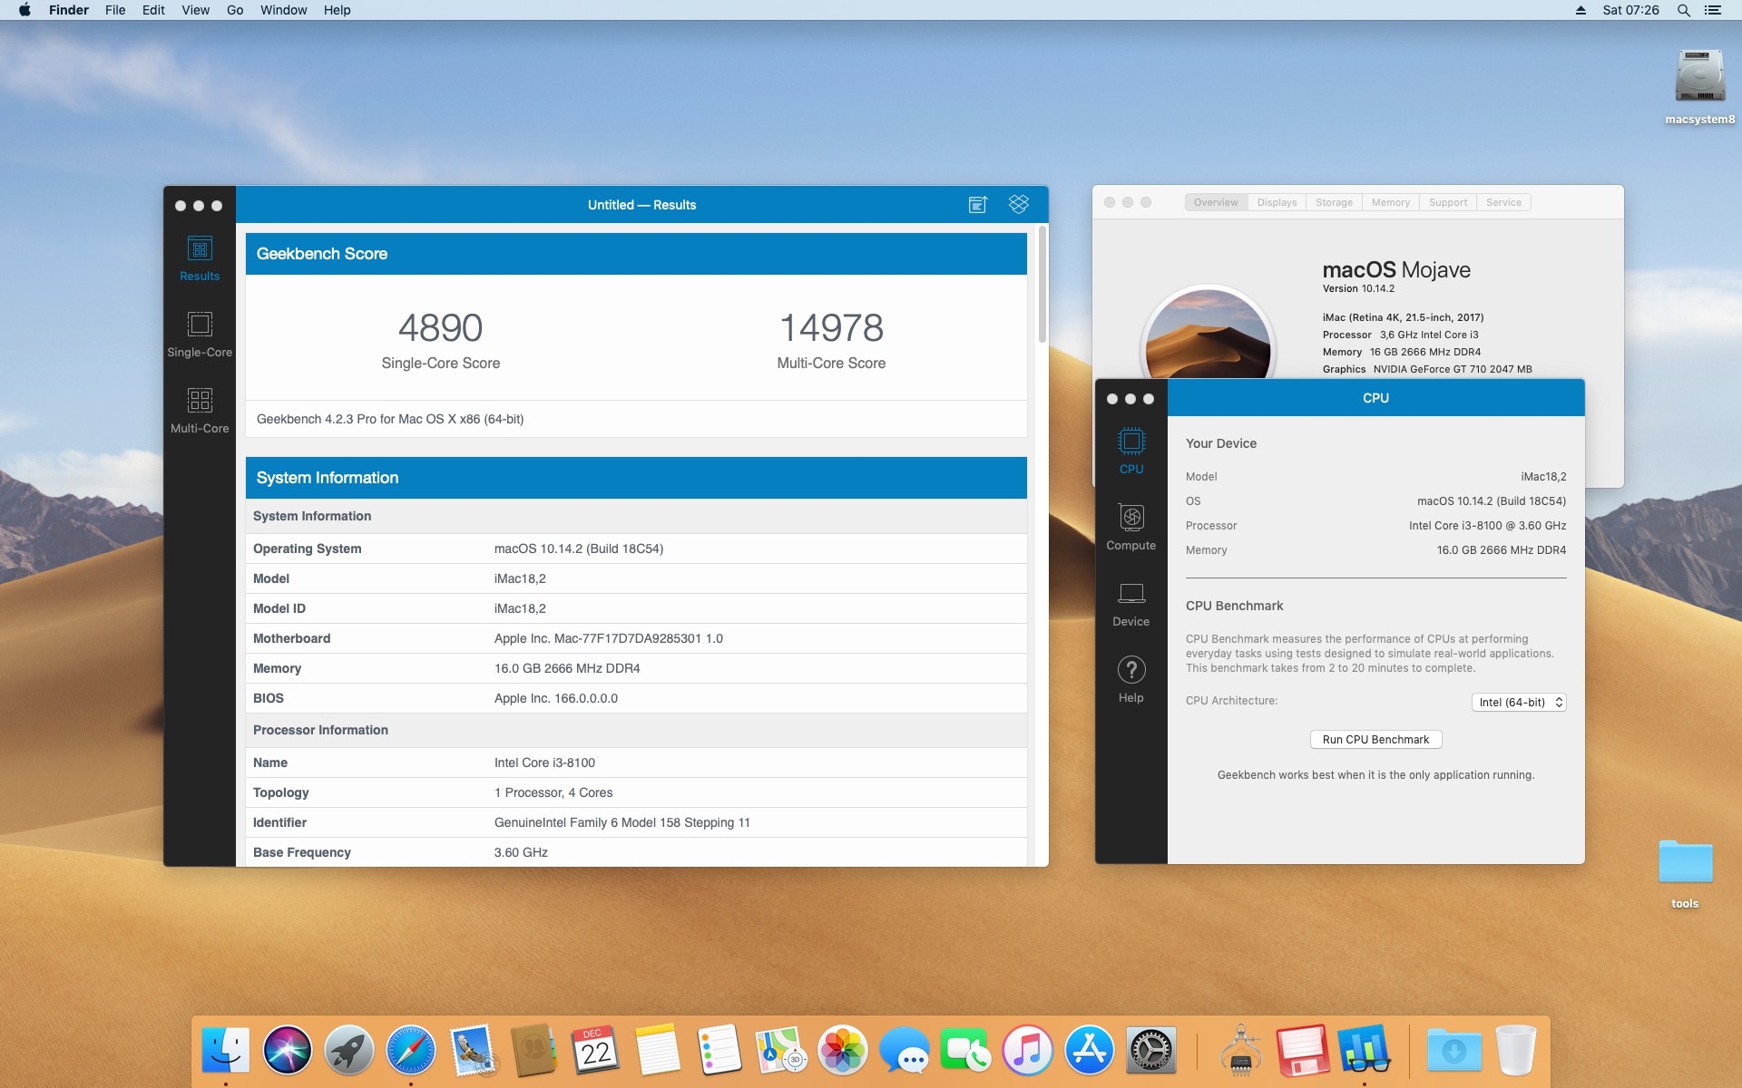This screenshot has height=1088, width=1742.
Task: Open the Go menu
Action: pyautogui.click(x=235, y=10)
